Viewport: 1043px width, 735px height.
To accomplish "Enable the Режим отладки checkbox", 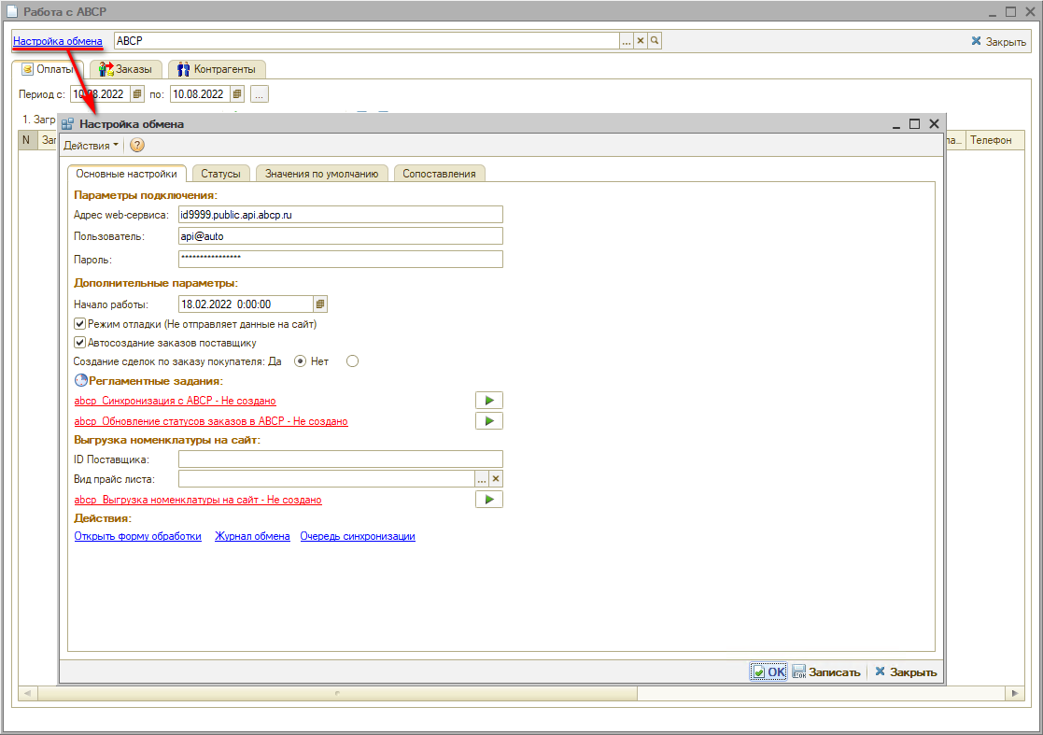I will click(79, 324).
